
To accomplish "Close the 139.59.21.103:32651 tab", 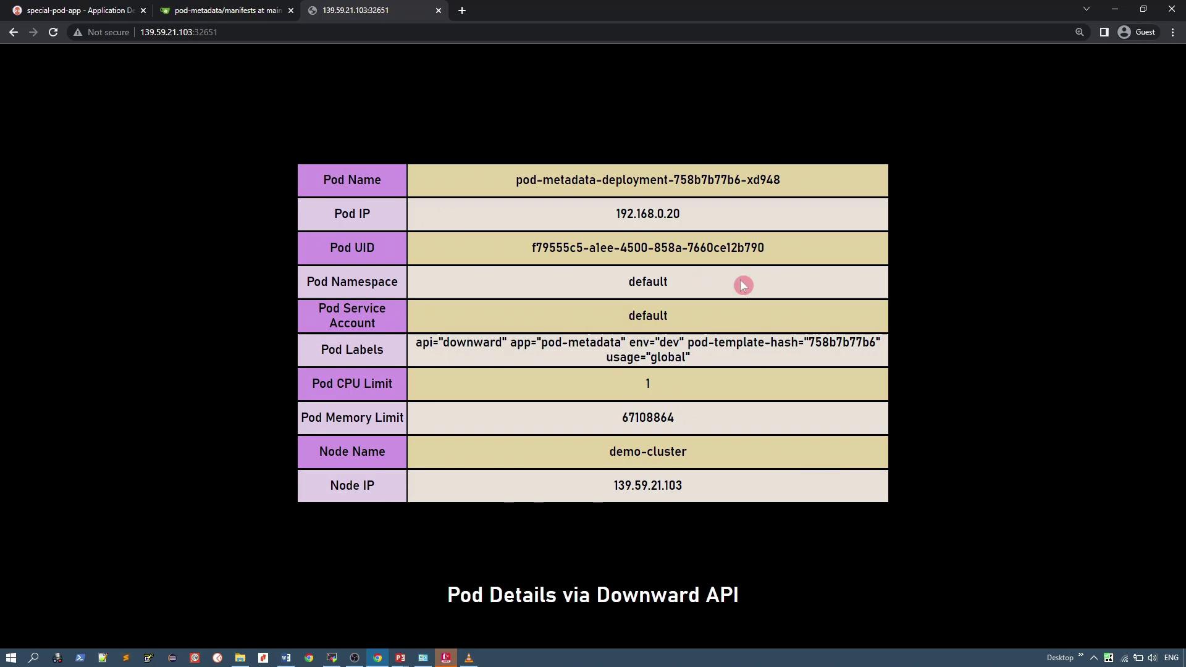I will [439, 10].
